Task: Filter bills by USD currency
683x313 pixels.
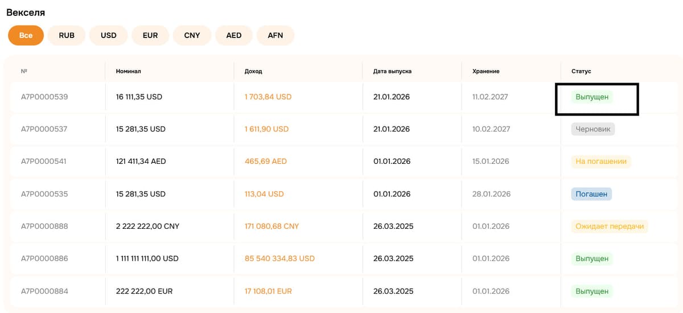Action: click(x=109, y=35)
